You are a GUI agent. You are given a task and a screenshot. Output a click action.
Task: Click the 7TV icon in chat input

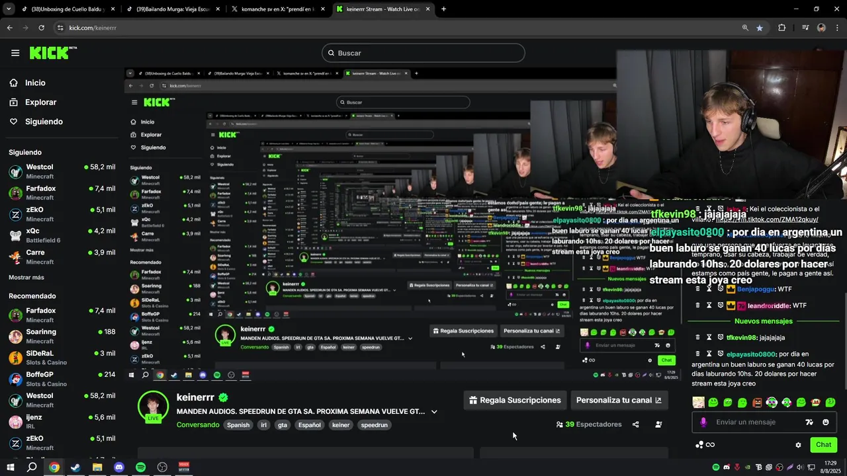(x=809, y=422)
